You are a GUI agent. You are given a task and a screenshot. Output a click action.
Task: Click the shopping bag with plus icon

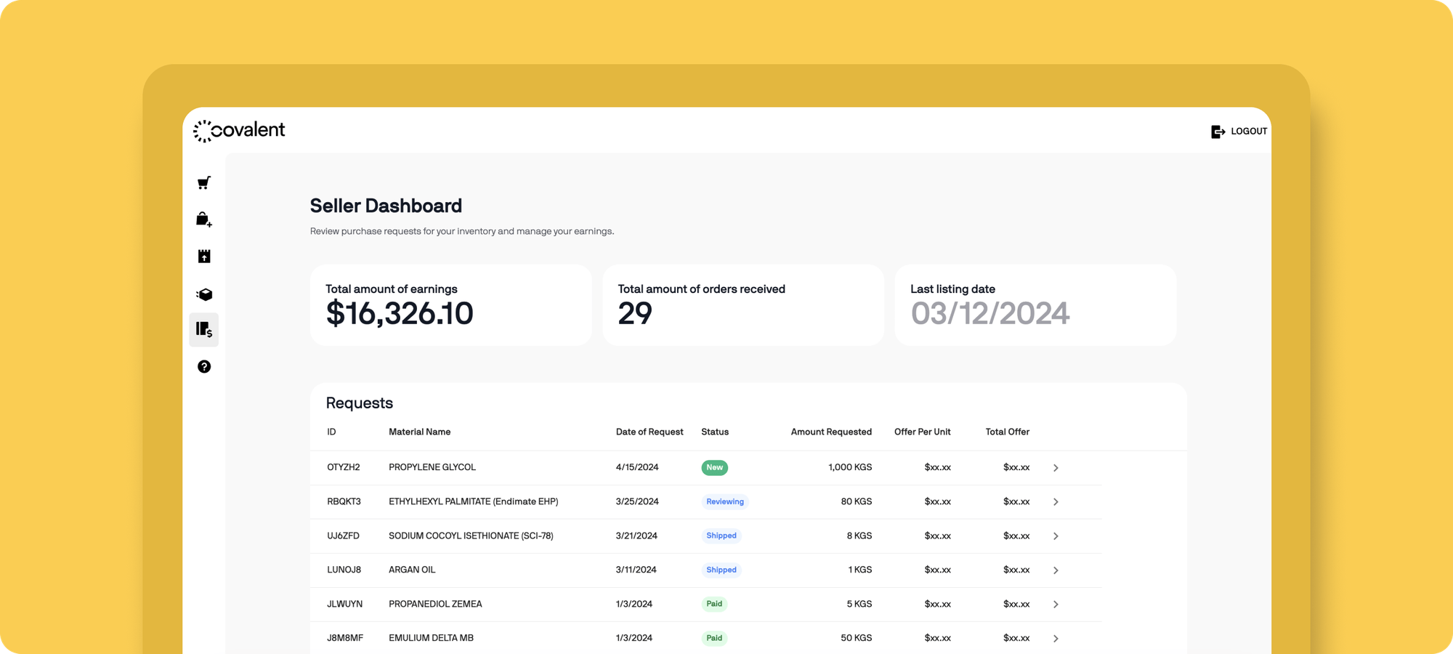point(204,219)
